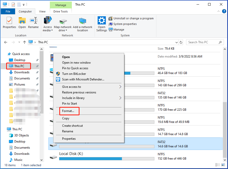Go up one level with the Up arrow
The height and width of the screenshot is (169, 228).
click(x=25, y=42)
